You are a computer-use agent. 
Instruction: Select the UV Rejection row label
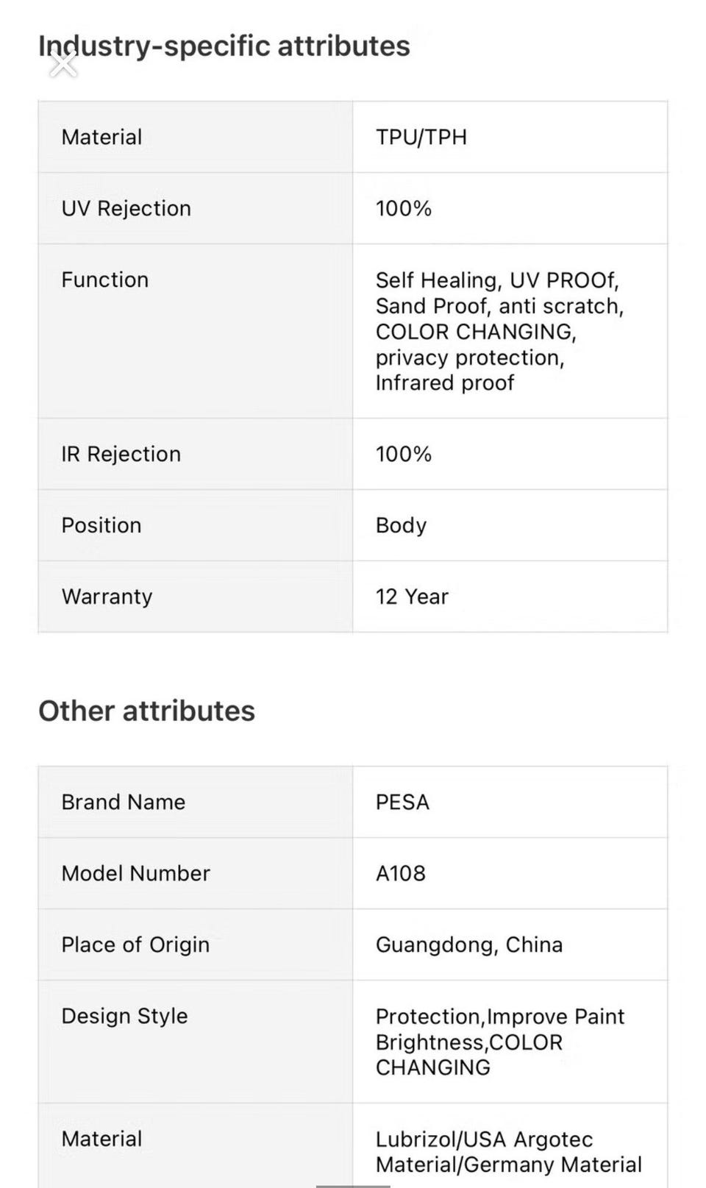[x=126, y=209]
